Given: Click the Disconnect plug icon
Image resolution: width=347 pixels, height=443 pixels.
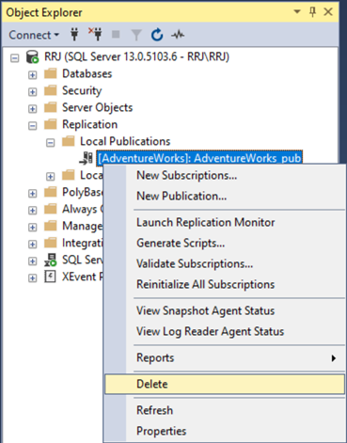Looking at the screenshot, I should 95,34.
